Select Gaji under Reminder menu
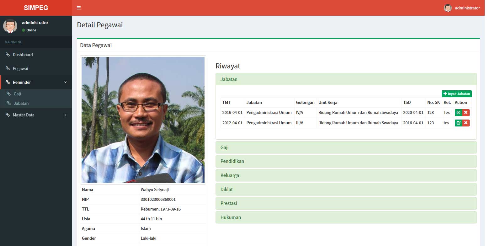The image size is (490, 246). coord(17,94)
